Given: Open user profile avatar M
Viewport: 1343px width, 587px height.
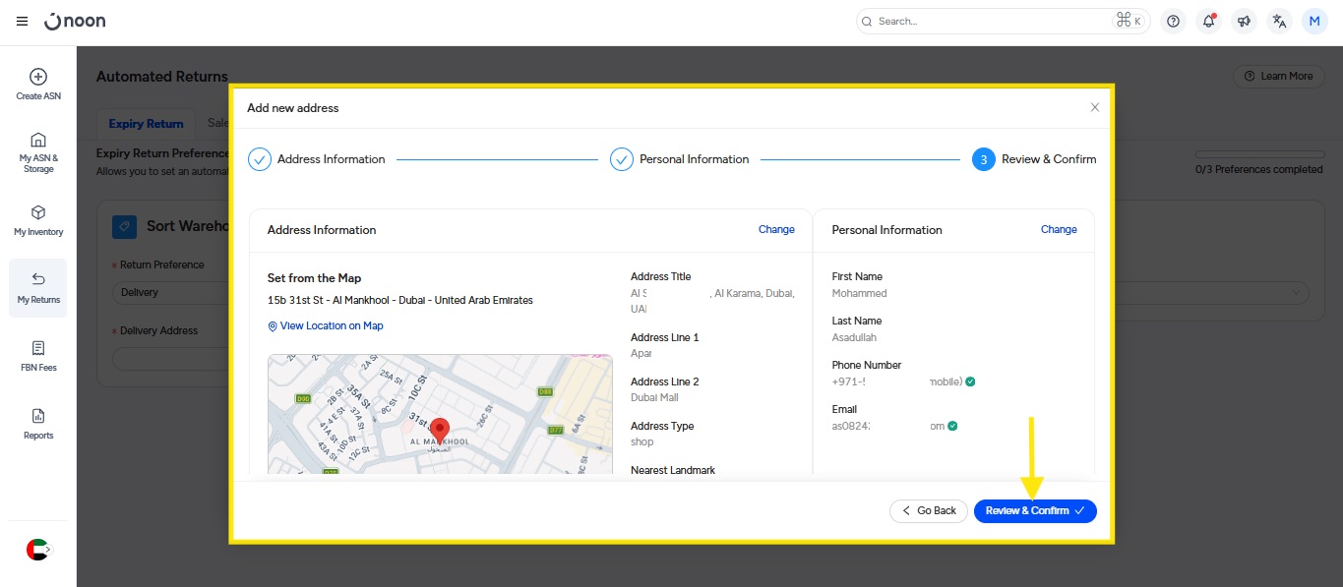Looking at the screenshot, I should coord(1314,21).
